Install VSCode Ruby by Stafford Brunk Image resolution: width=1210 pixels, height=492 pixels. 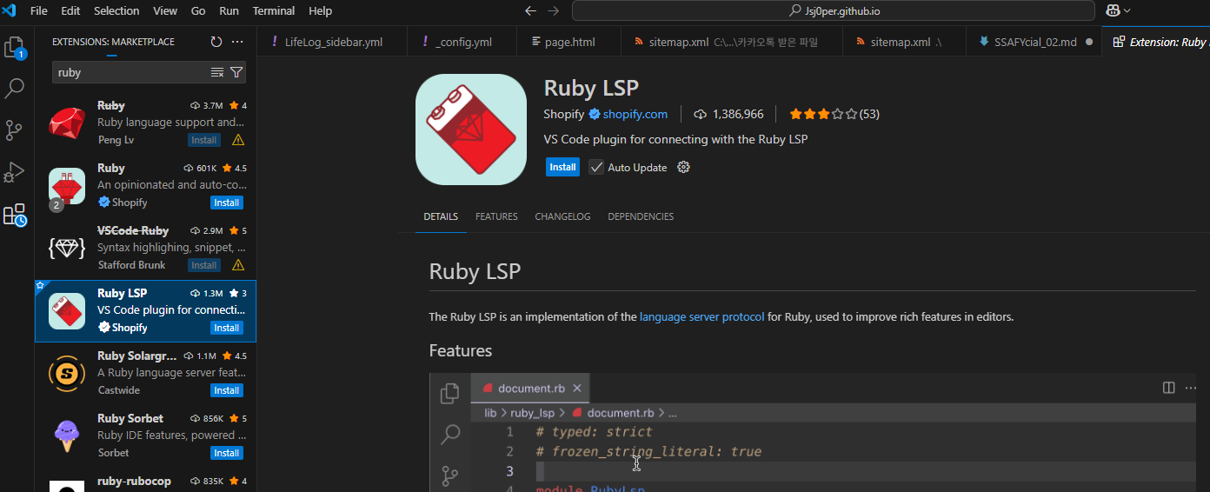point(204,265)
